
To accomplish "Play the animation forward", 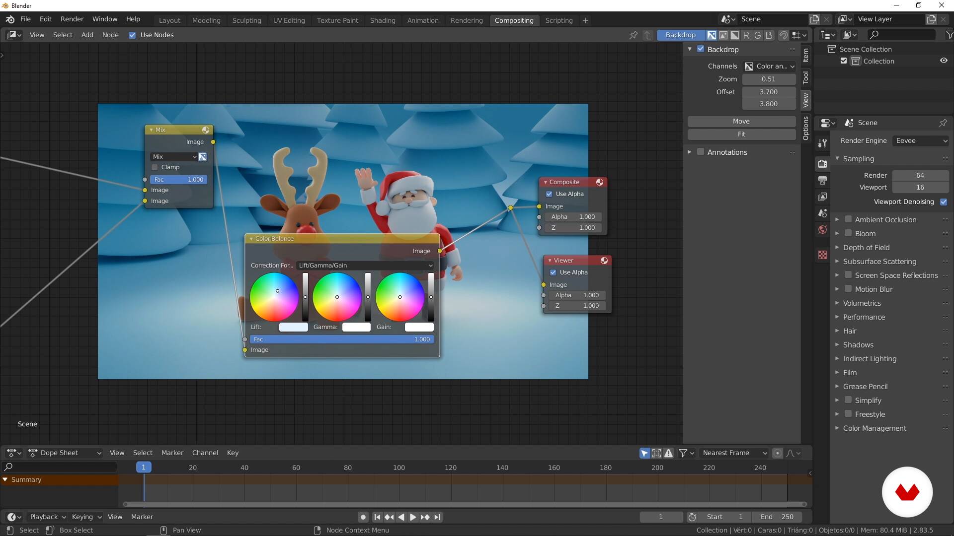I will point(413,517).
